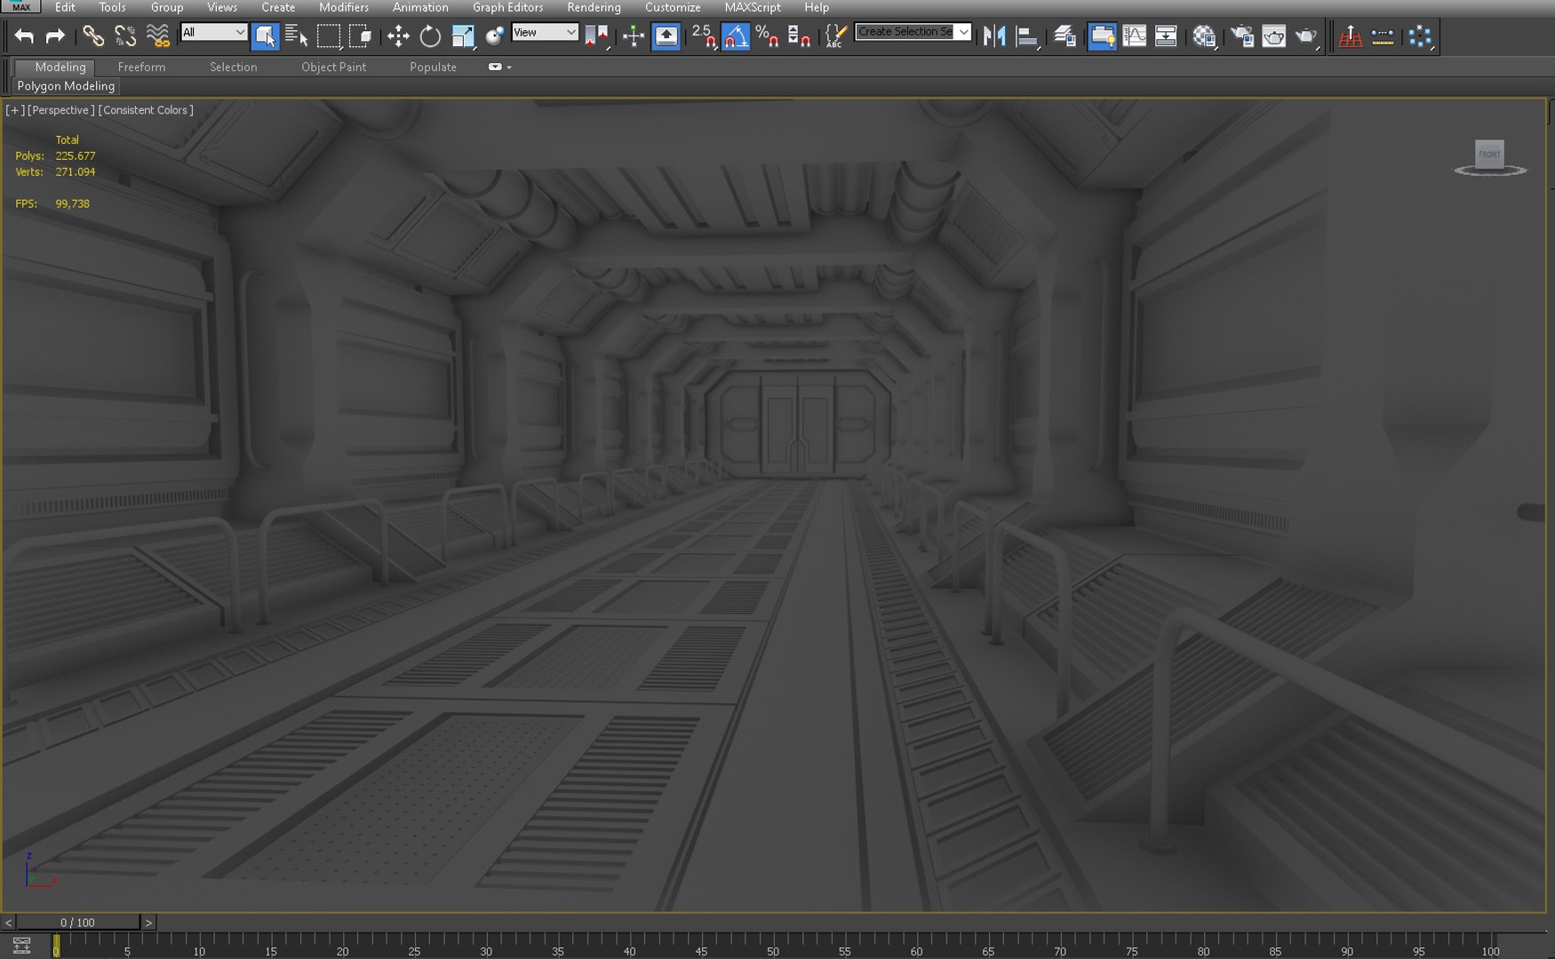
Task: Click the Bind to Space Warp icon
Action: (157, 36)
